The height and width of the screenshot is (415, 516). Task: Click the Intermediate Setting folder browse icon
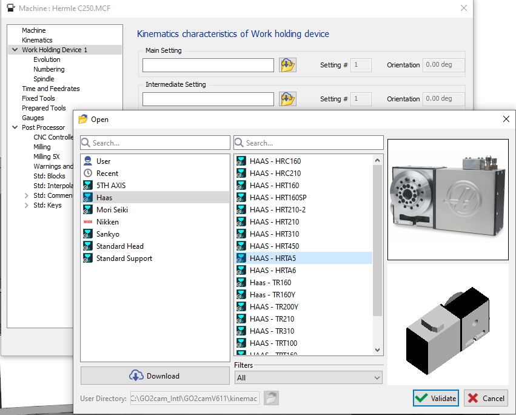click(287, 99)
